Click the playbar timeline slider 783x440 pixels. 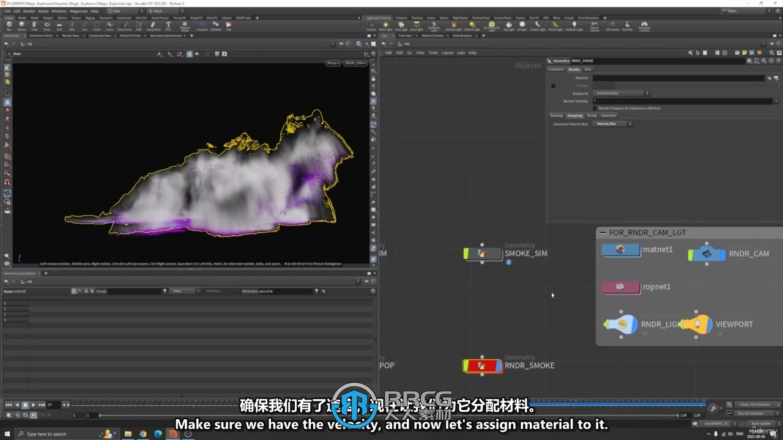tap(389, 405)
